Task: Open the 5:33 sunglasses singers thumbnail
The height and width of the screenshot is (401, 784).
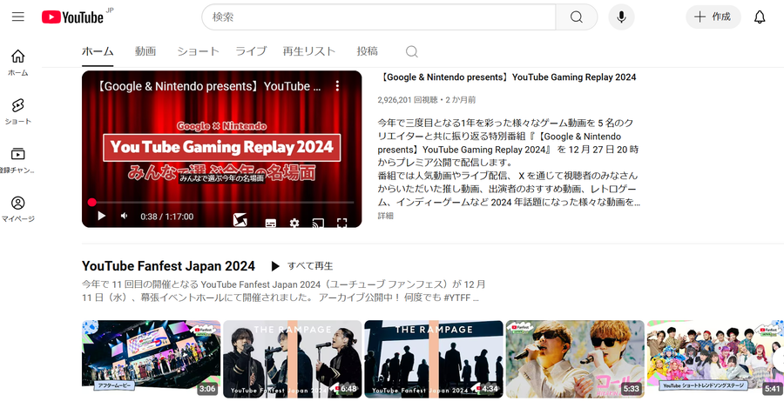Action: tap(575, 359)
